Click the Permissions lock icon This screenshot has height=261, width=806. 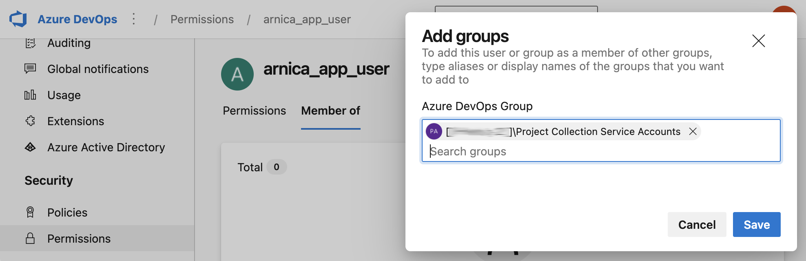pyautogui.click(x=30, y=239)
